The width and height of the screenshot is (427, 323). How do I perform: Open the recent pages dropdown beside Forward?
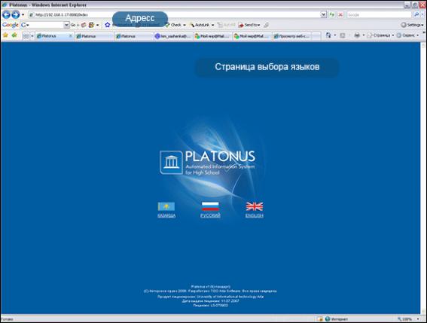tap(23, 15)
